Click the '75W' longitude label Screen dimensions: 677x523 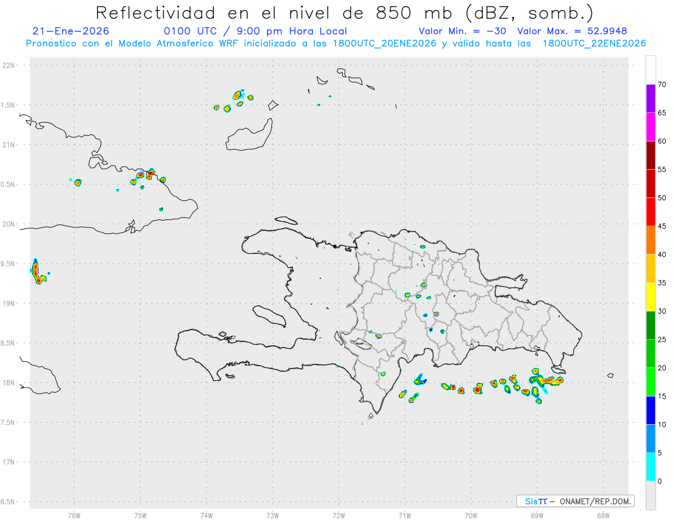(140, 515)
